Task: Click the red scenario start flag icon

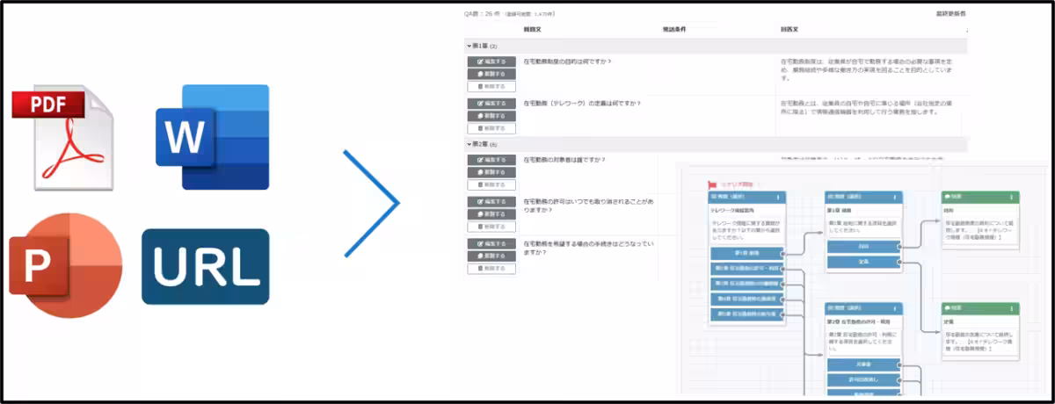Action: click(713, 185)
